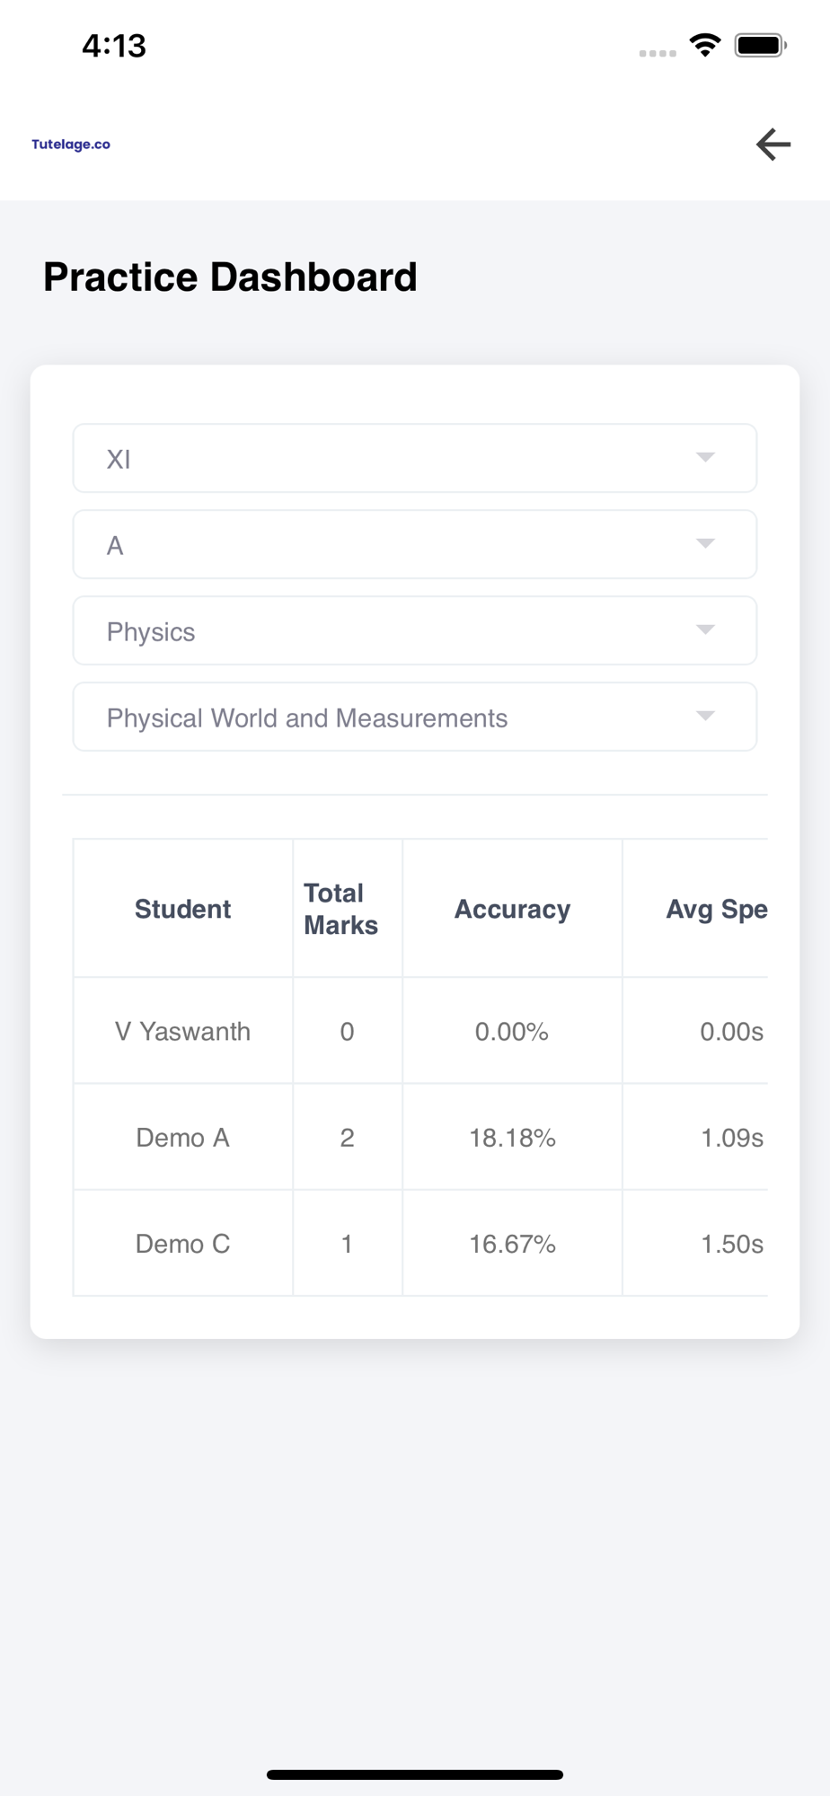Image resolution: width=830 pixels, height=1796 pixels.
Task: Select student V Yaswanth row
Action: click(183, 1031)
